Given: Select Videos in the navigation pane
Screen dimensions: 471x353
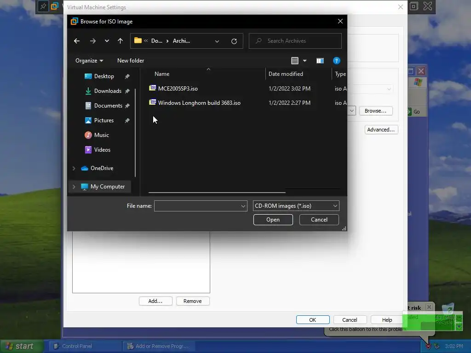Looking at the screenshot, I should pyautogui.click(x=102, y=150).
